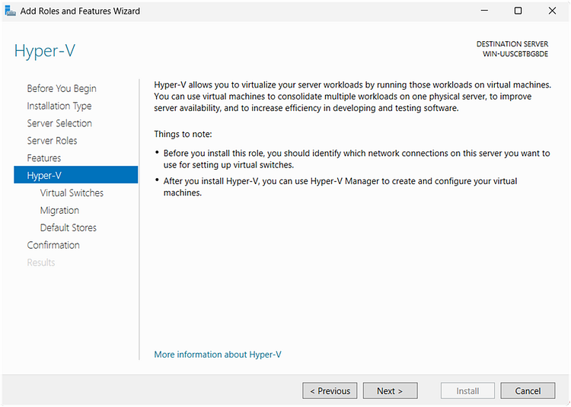
Task: Open the Virtual Switches sub-step
Action: click(x=72, y=192)
